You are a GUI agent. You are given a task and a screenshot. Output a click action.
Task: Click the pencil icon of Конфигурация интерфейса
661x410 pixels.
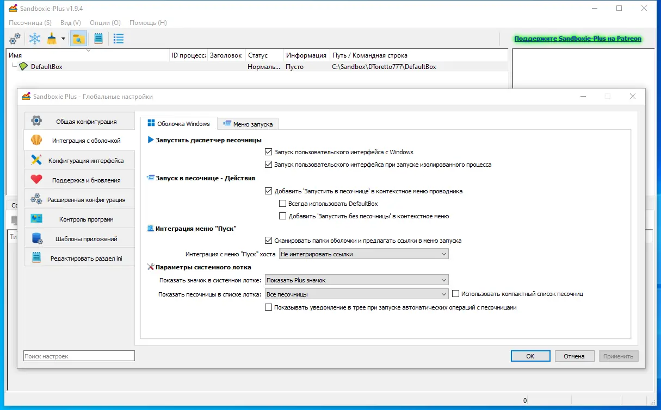pos(36,160)
